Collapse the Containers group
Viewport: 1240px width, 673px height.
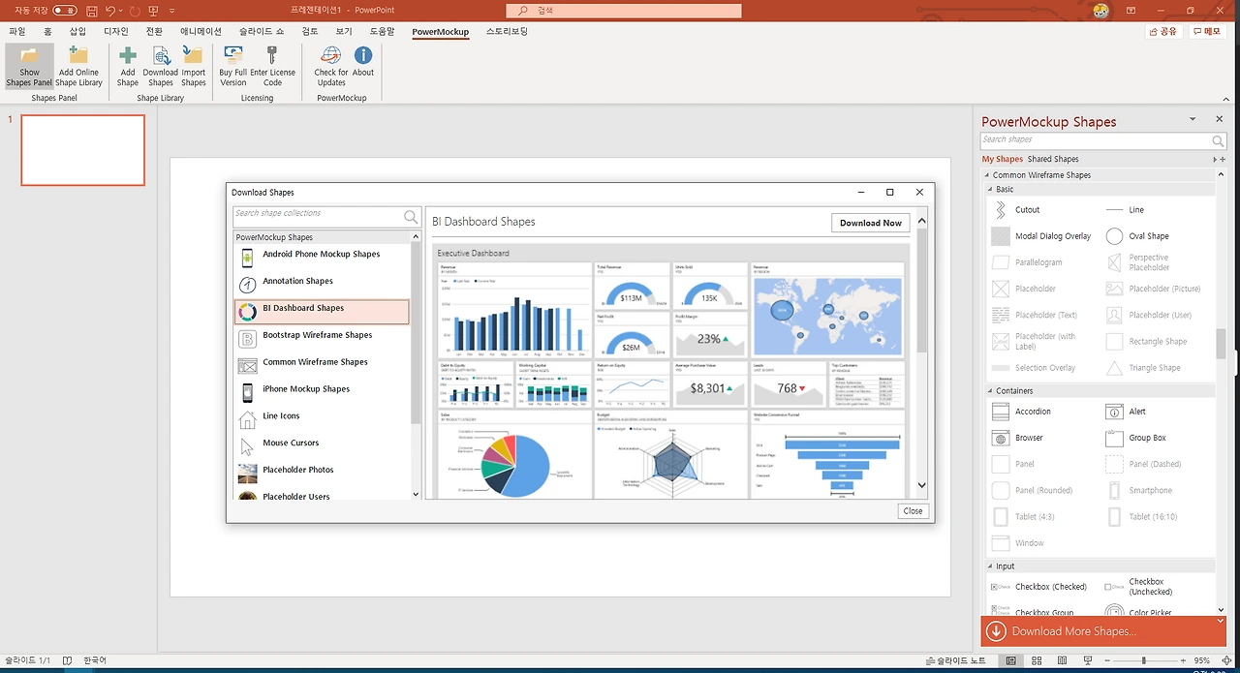990,391
